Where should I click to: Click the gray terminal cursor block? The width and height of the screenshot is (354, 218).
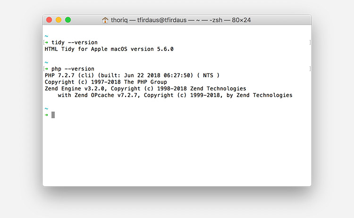click(x=53, y=115)
